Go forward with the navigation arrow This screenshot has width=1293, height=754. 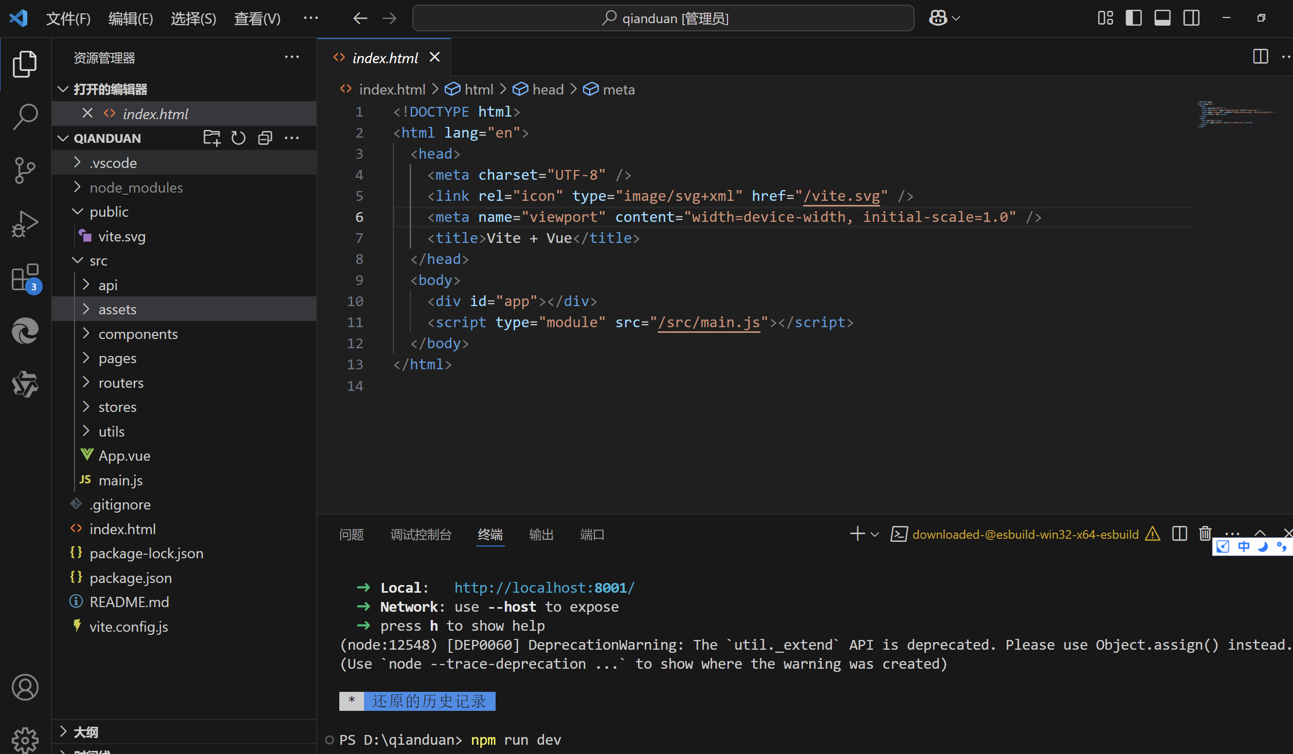pyautogui.click(x=389, y=18)
